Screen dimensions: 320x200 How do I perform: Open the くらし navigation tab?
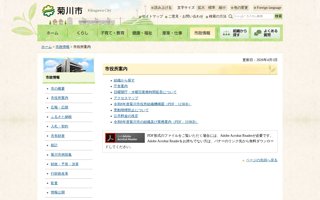82,33
